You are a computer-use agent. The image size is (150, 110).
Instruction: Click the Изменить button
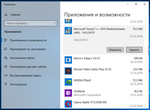[x=115, y=50]
